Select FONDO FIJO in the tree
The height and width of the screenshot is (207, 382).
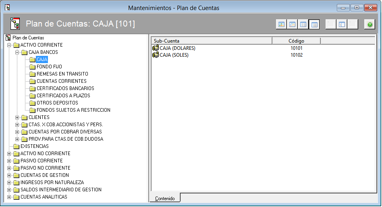[49, 67]
